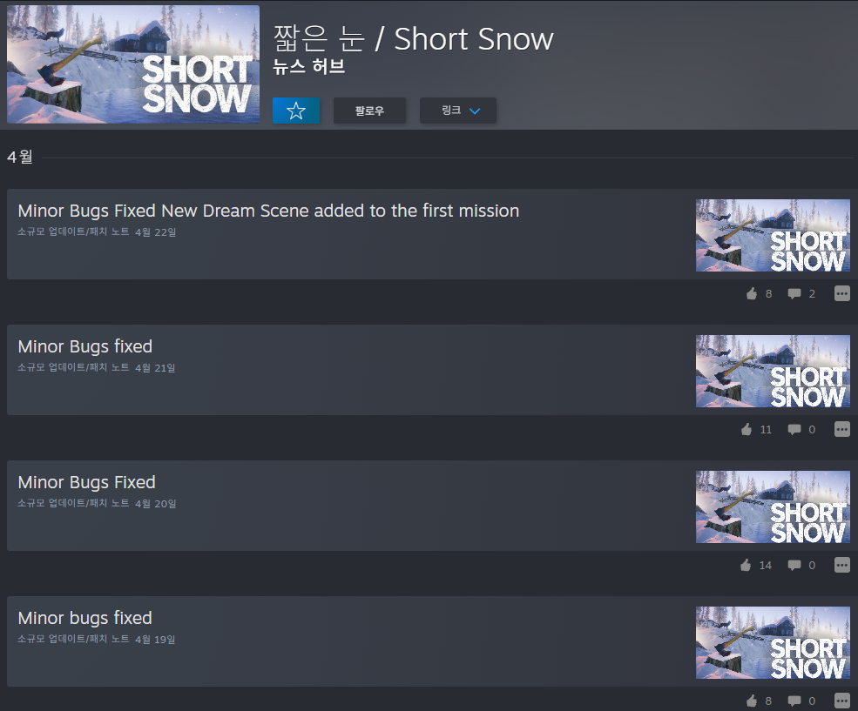The height and width of the screenshot is (711, 858).
Task: Like the April 21 post with 11 thumbs
Action: tap(756, 430)
